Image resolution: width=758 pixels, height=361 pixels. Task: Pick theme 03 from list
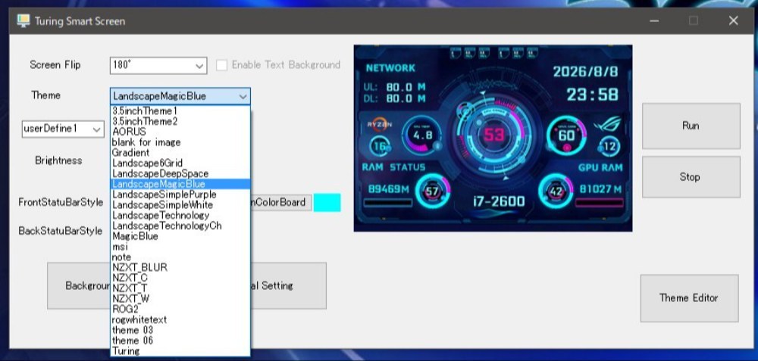pyautogui.click(x=180, y=330)
